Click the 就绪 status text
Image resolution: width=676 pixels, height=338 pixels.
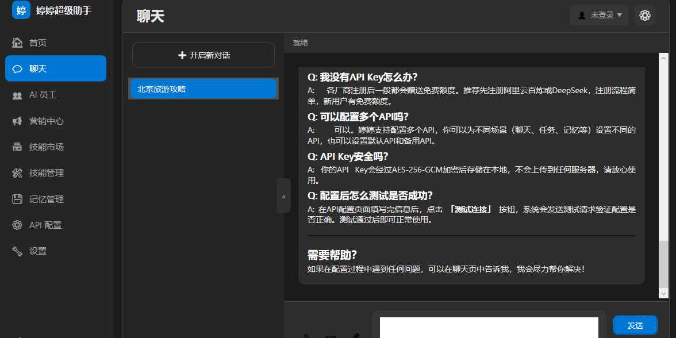click(x=301, y=43)
